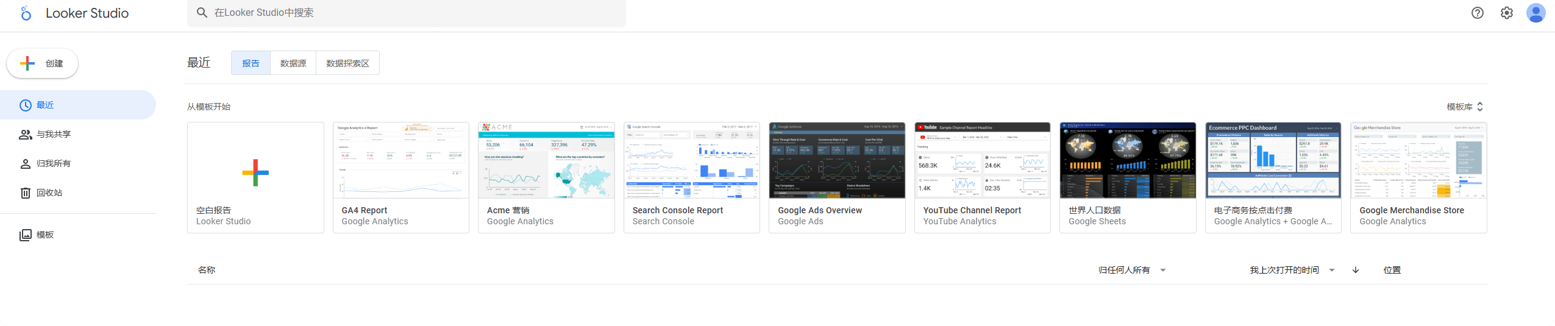The image size is (1555, 326).
Task: Click the large plus in blank report card
Action: pos(255,172)
